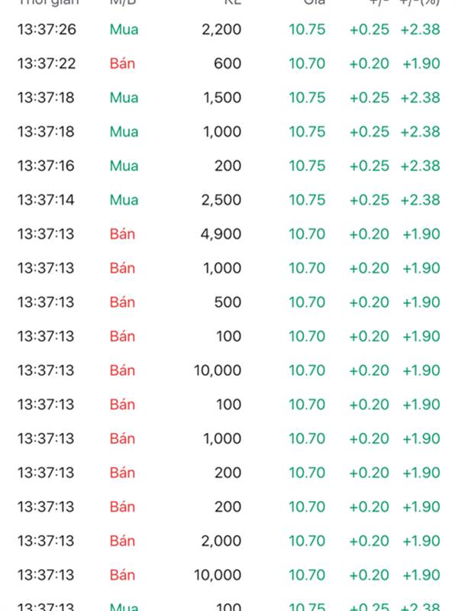Viewport: 458px width, 611px height.
Task: Click the Mua label at 13:37:26
Action: (124, 30)
